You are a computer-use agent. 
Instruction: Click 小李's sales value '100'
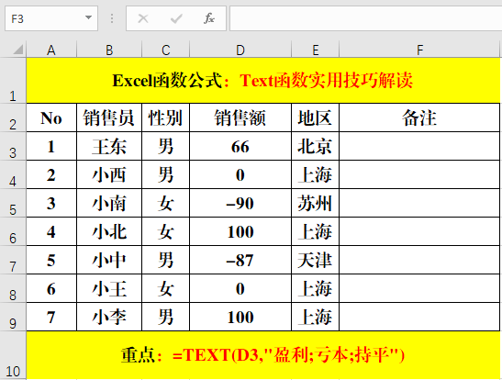pos(240,317)
